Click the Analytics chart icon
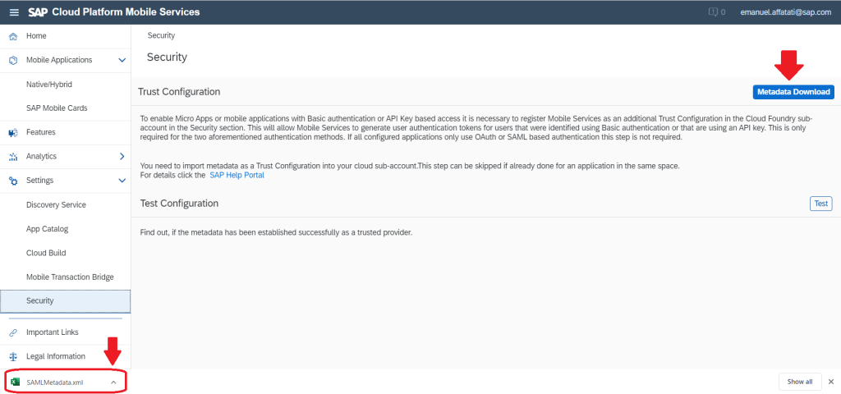This screenshot has width=841, height=394. pos(14,157)
